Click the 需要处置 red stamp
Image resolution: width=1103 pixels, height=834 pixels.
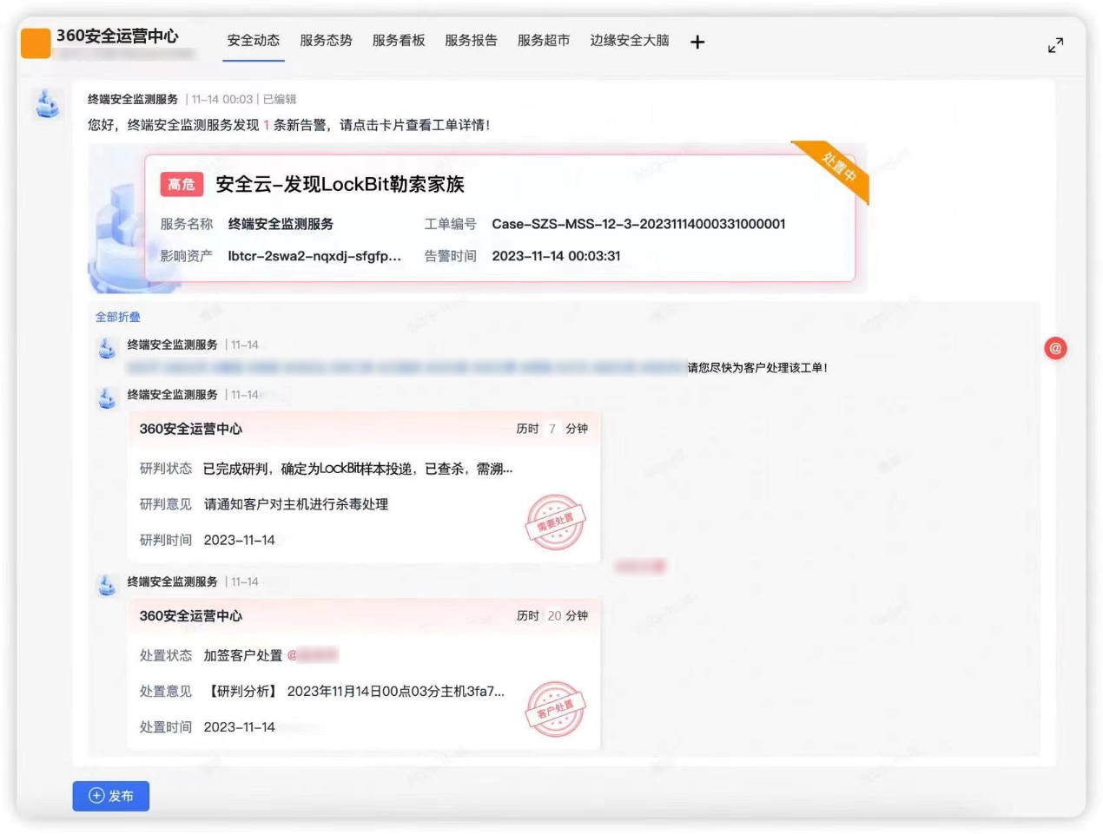[x=556, y=522]
